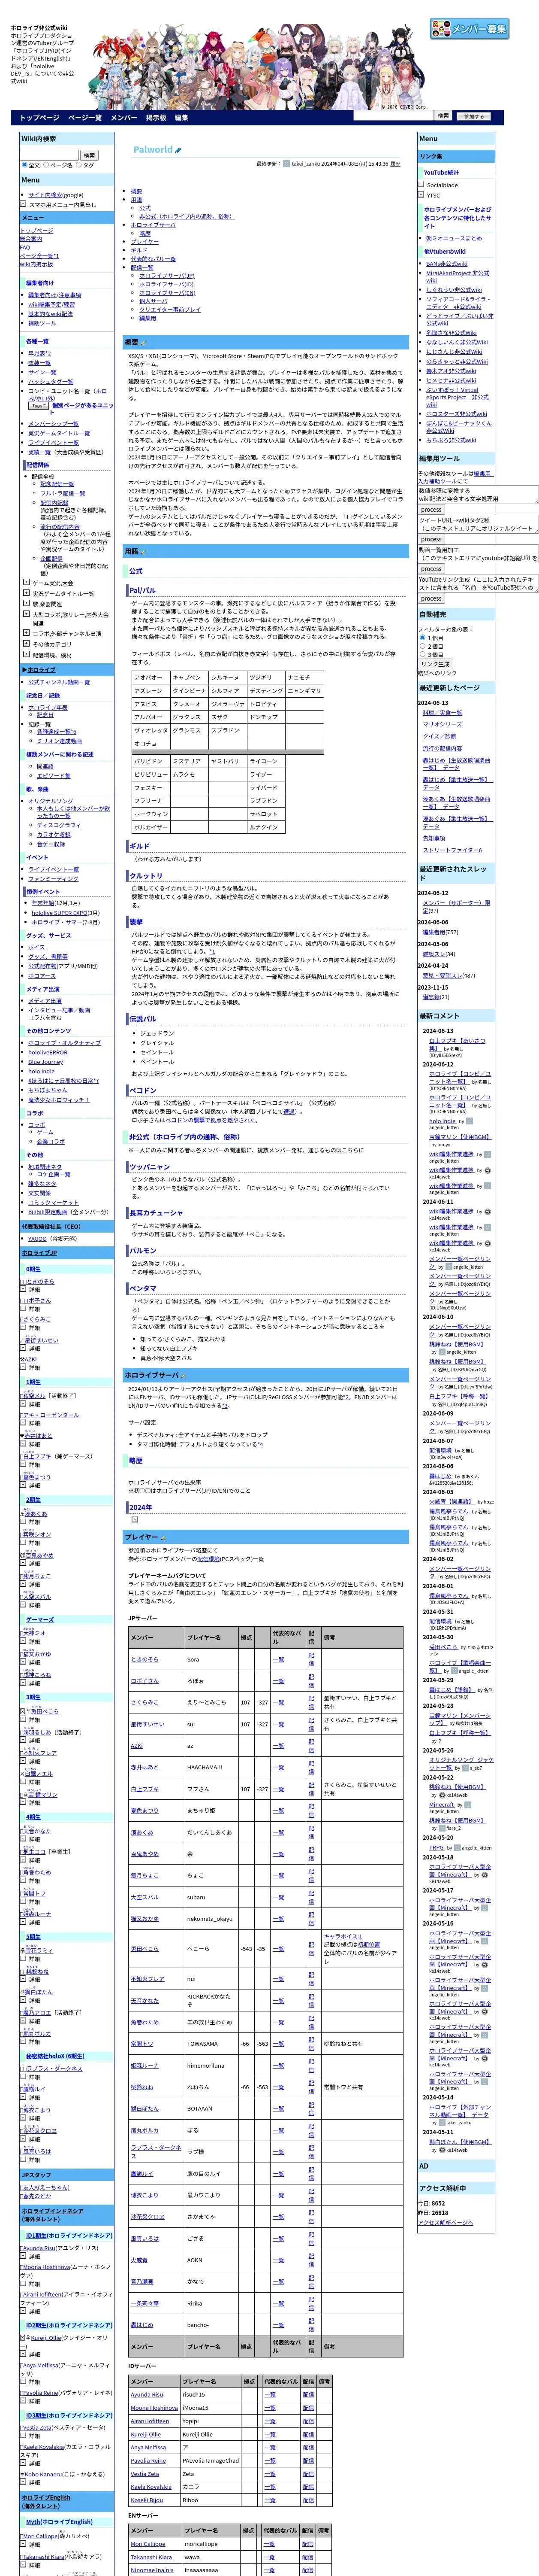Click the リンク生成 button
This screenshot has height=2576, width=539.
(435, 664)
